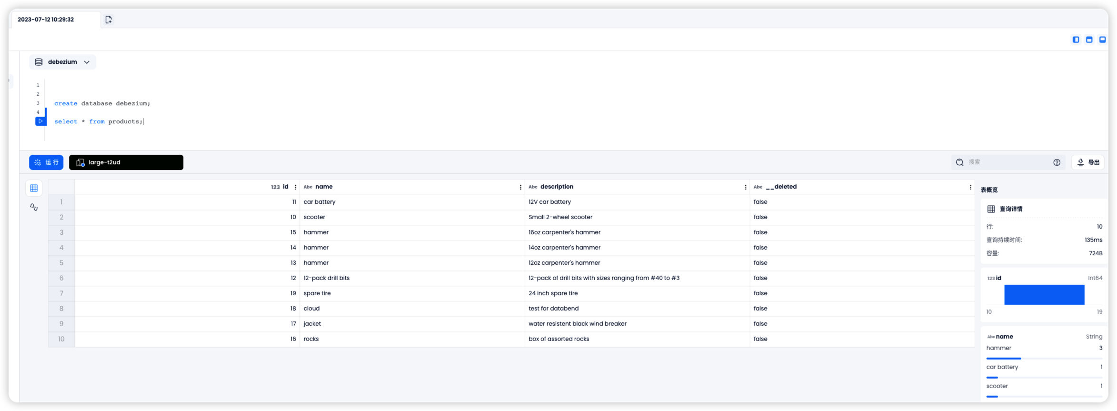
Task: Click the blue id distribution histogram bar
Action: [x=1044, y=295]
